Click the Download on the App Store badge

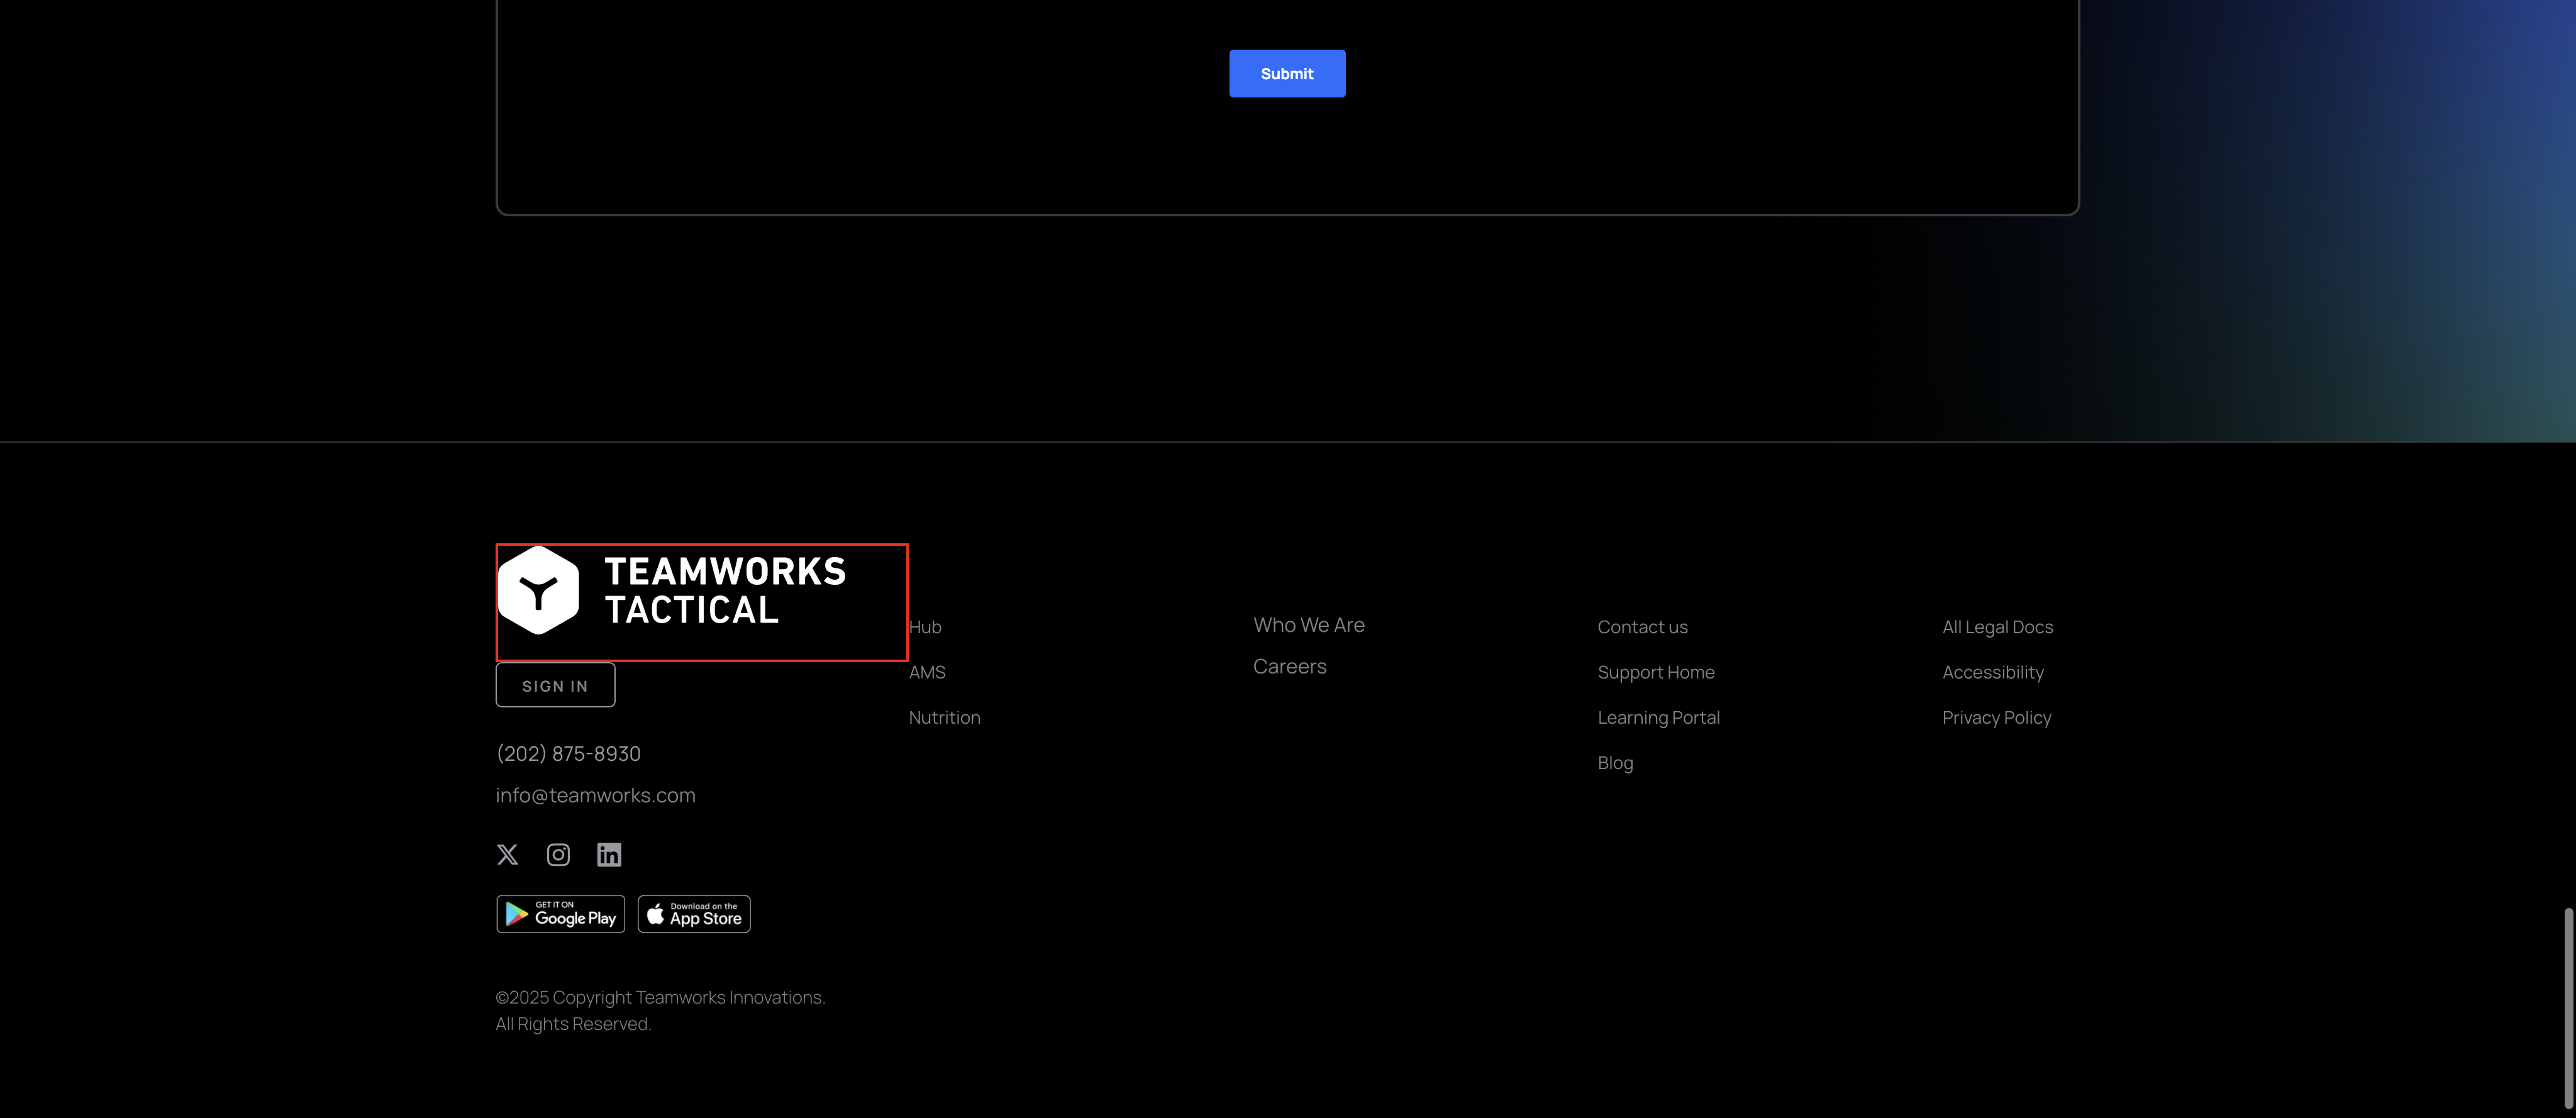694,914
